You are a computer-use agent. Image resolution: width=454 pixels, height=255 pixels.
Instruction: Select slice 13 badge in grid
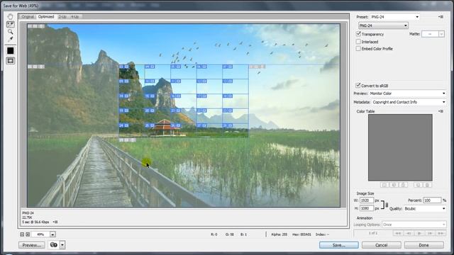pos(228,81)
